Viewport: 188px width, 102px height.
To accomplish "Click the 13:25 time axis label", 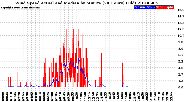I will click(97, 97).
